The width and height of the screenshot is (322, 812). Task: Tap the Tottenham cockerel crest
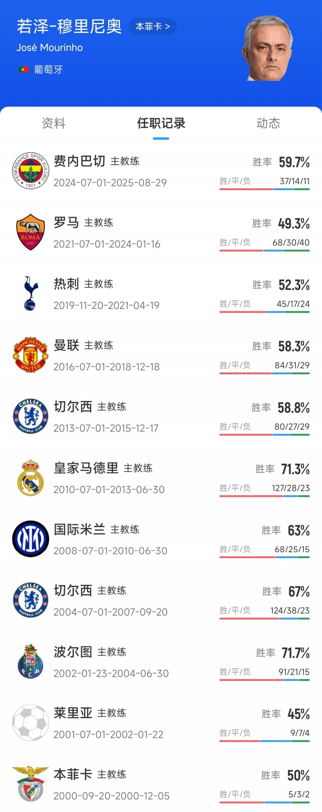coord(30,293)
